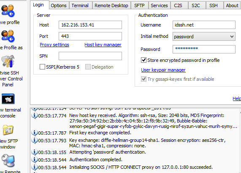Click the Save profile icon
This screenshot has height=173, width=241.
click(x=8, y=11)
